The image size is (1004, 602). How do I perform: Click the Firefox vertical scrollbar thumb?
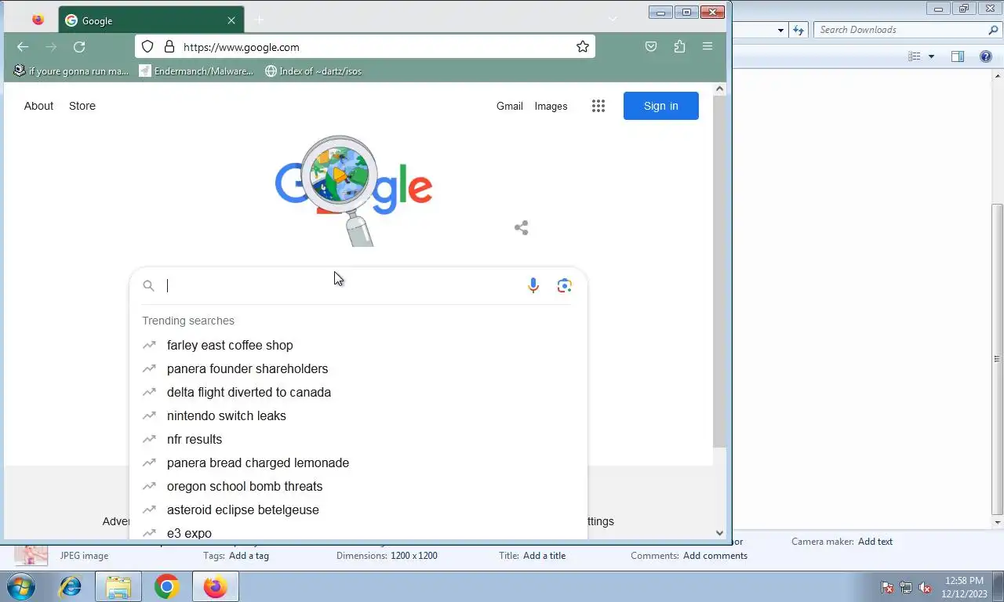click(x=719, y=273)
